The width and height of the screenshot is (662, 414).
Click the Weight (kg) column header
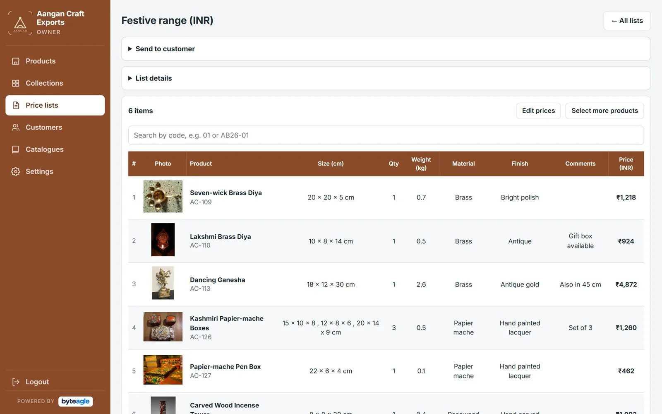[x=421, y=164]
